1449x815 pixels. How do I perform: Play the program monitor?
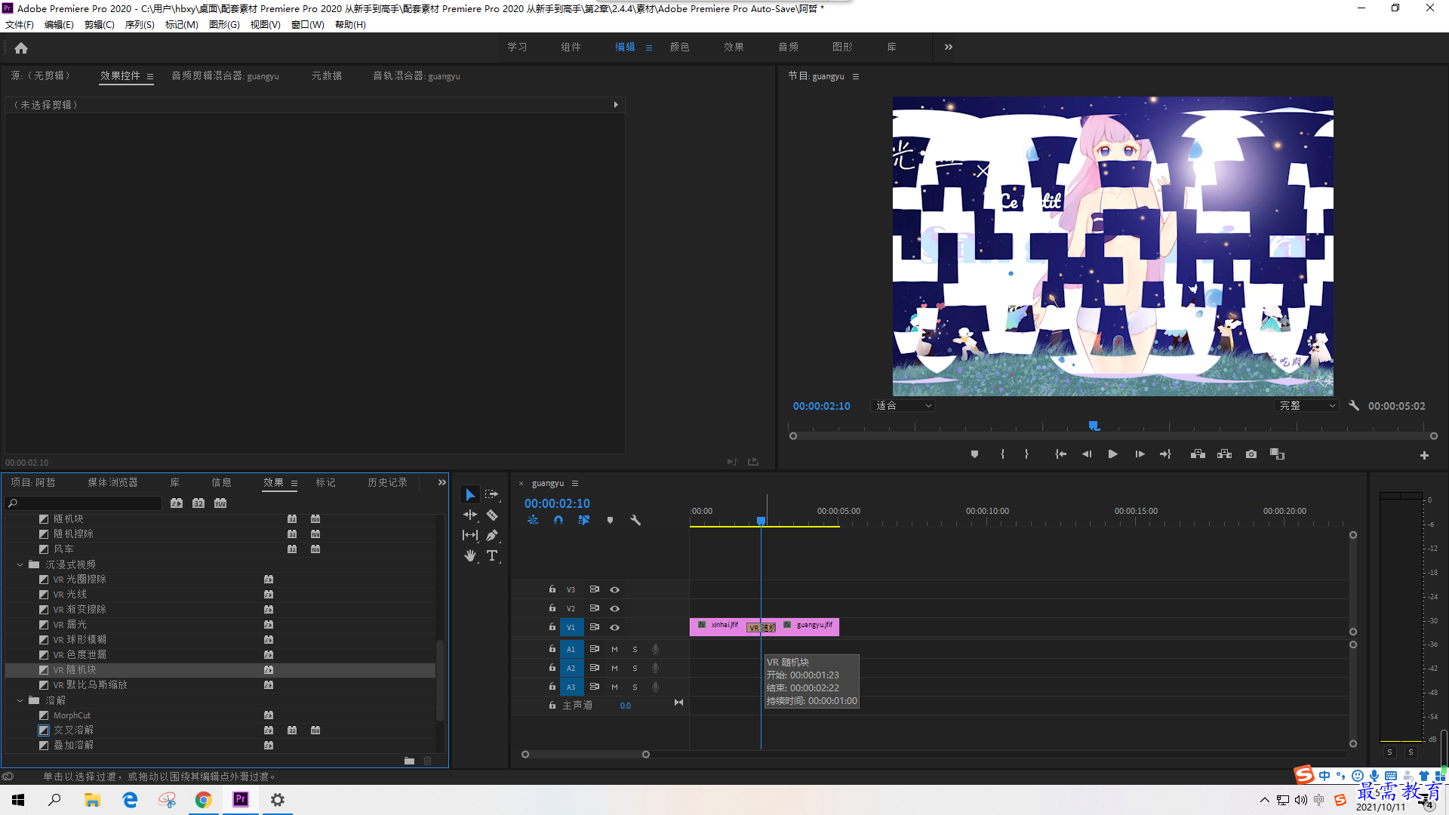1112,454
